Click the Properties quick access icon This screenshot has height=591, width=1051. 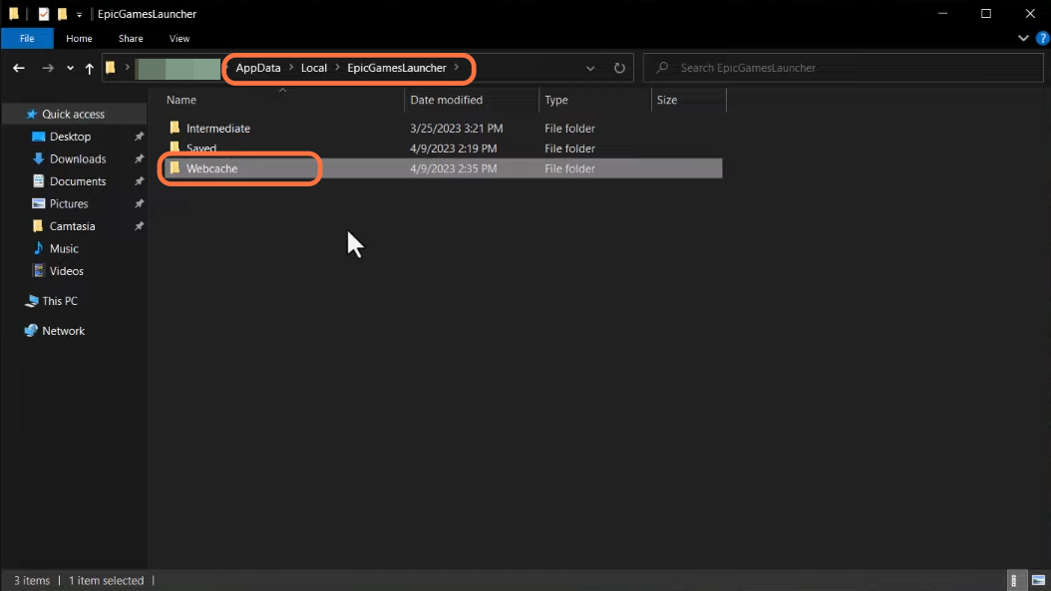(44, 13)
